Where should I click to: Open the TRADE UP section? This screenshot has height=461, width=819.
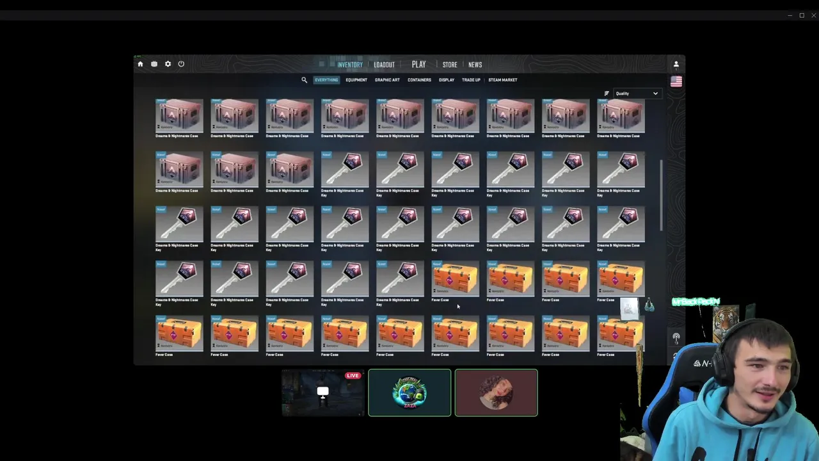tap(471, 80)
